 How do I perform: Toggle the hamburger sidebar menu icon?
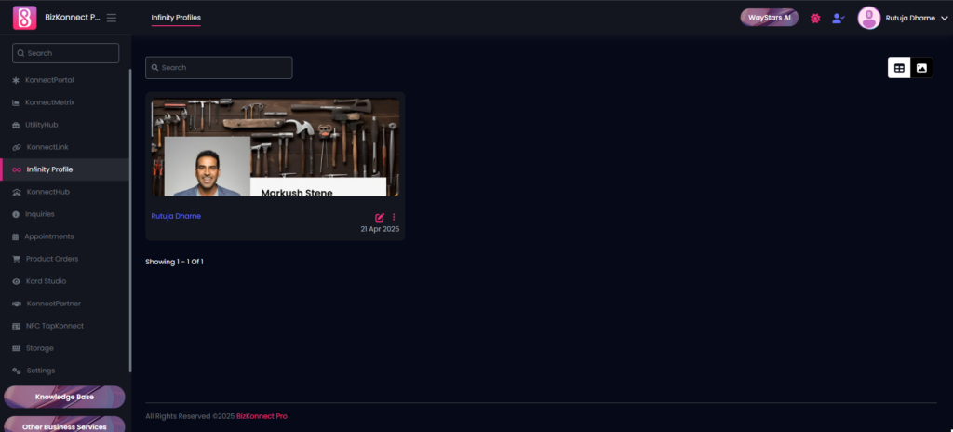[x=112, y=18]
